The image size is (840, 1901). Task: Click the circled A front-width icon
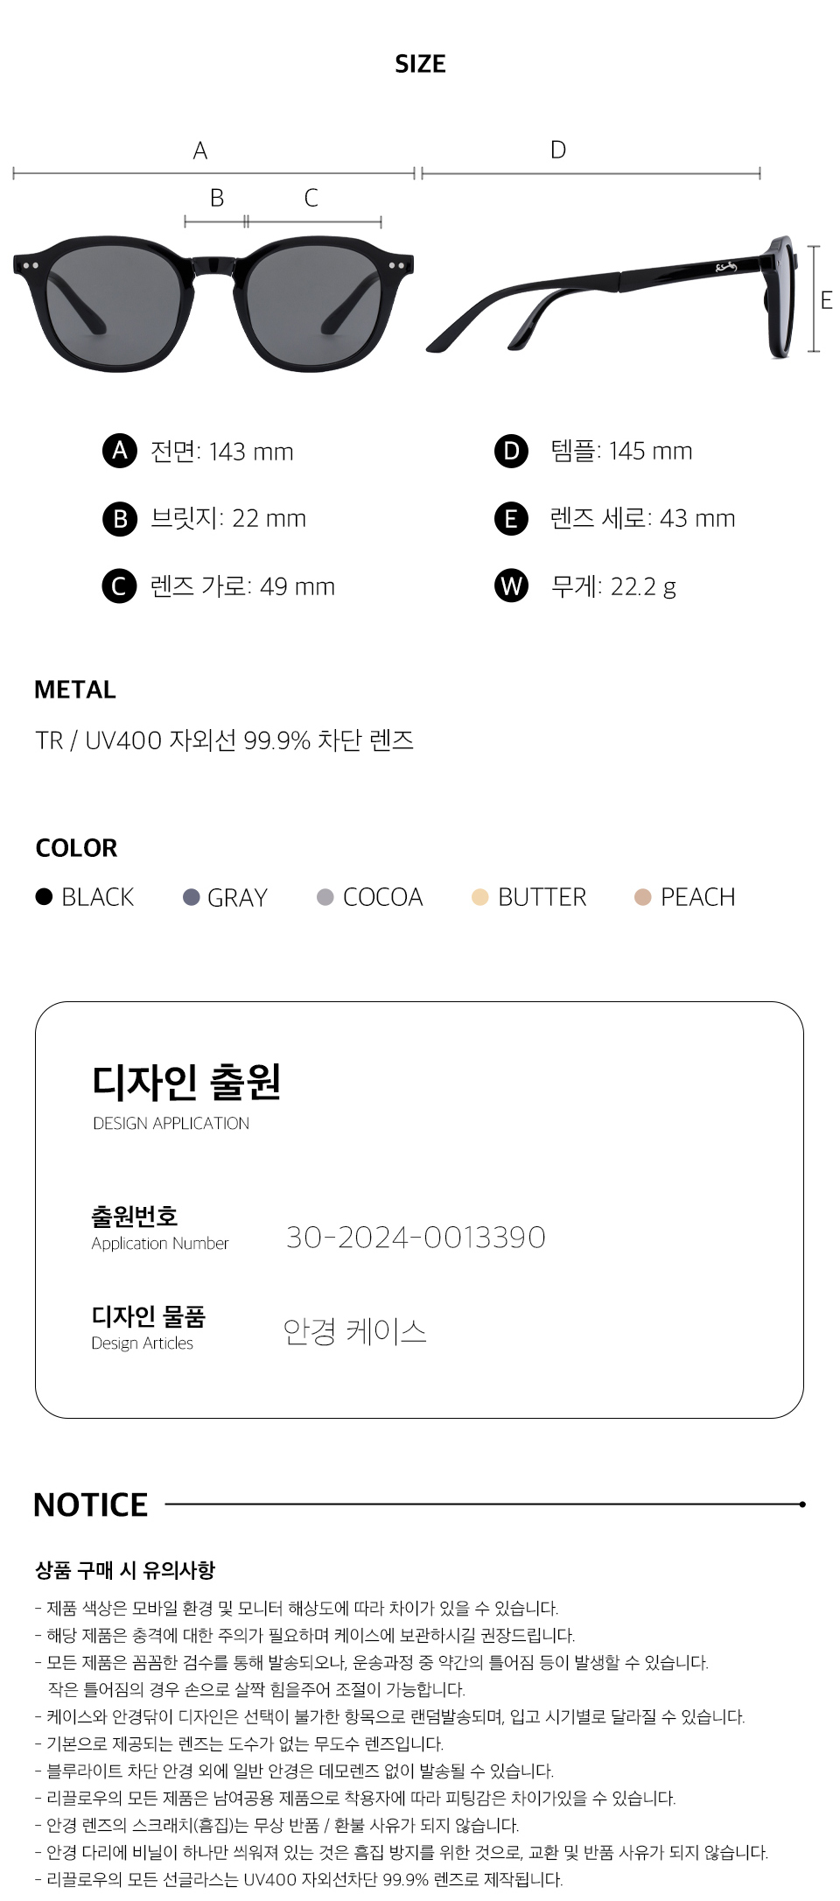(120, 451)
